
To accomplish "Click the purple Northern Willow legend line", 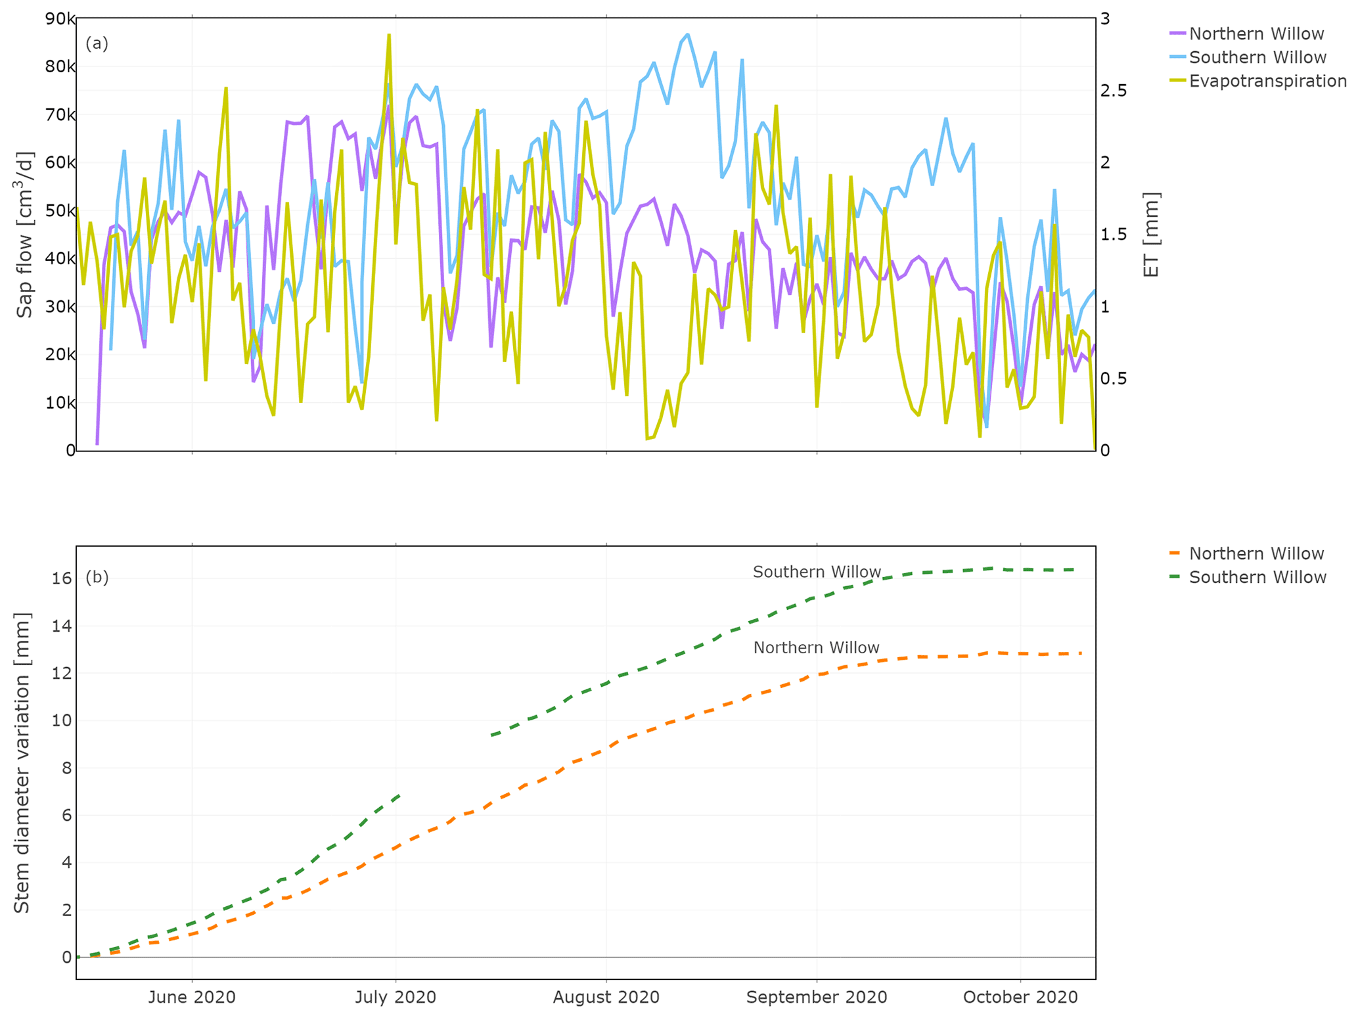I will click(1178, 34).
